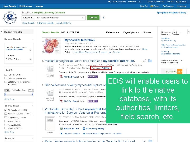The height and width of the screenshot is (142, 190).
Task: Open Download (Offline) icon for eBook
Action: pos(84,129)
